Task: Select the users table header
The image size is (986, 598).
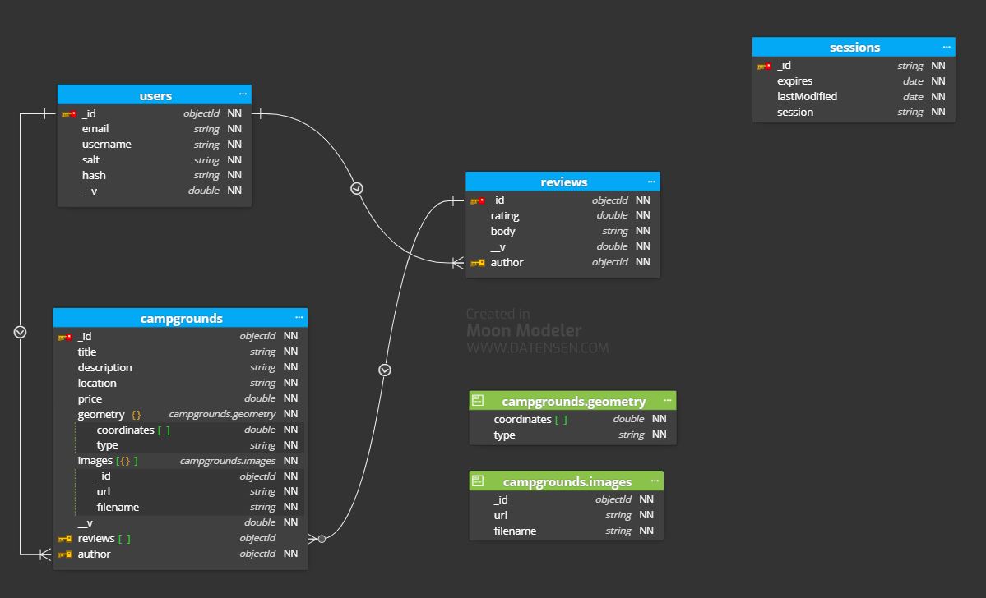Action: (155, 94)
